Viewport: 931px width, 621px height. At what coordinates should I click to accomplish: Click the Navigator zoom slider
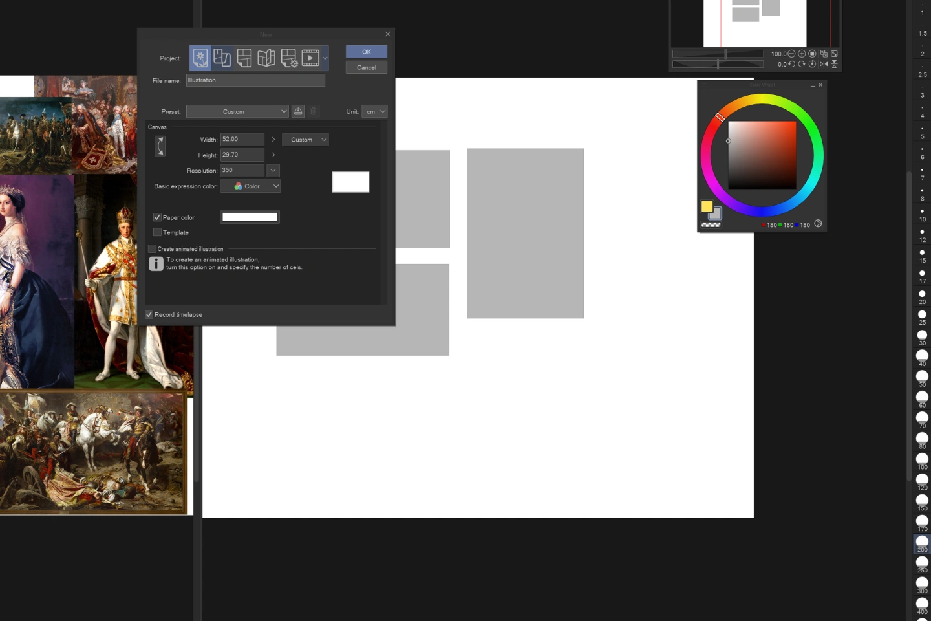coord(718,54)
